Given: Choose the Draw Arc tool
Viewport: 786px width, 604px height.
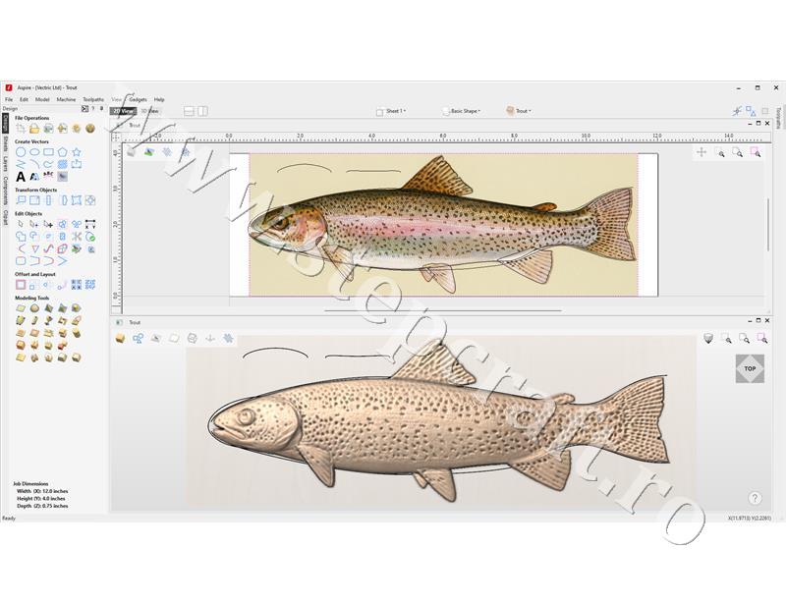Looking at the screenshot, I should pyautogui.click(x=34, y=164).
